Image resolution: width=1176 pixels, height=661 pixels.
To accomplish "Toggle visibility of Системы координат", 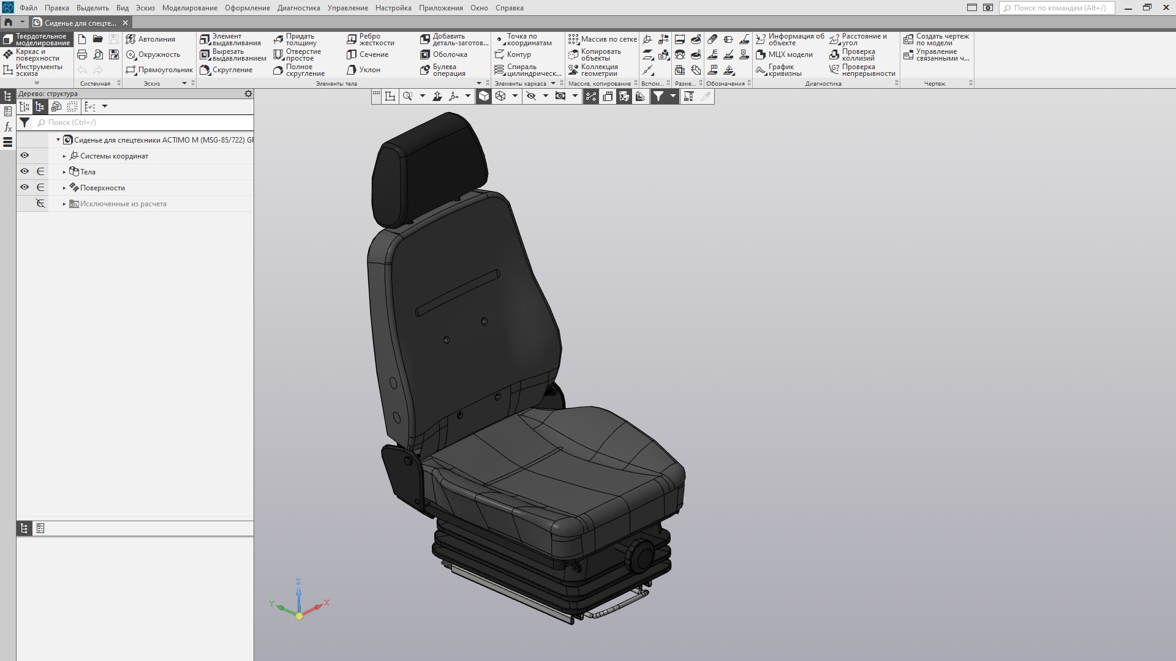I will click(x=24, y=155).
